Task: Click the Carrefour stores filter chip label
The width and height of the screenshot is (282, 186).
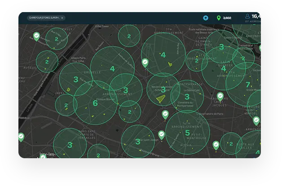Action: click(x=44, y=18)
